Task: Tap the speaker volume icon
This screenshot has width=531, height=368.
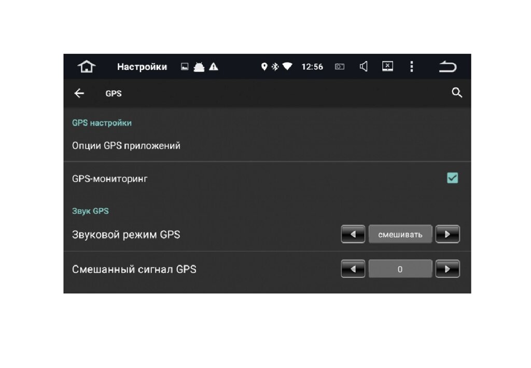Action: point(364,66)
